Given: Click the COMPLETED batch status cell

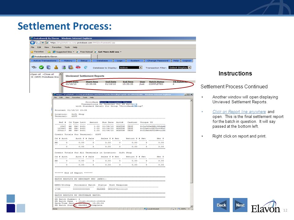Looking at the screenshot, I should [x=156, y=84].
